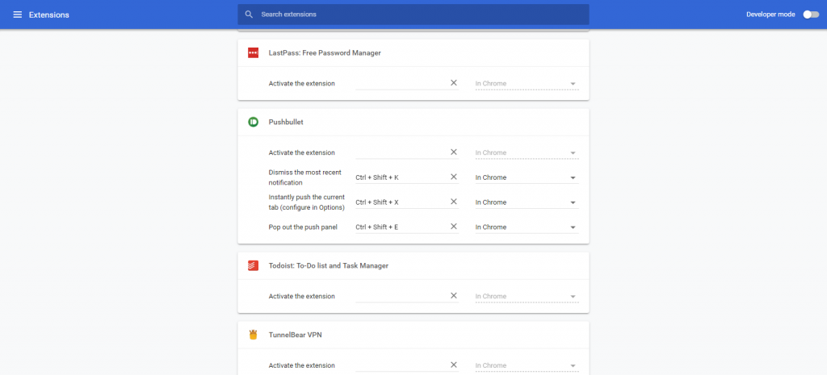Clear TunnelBear activate extension shortcut X

[454, 365]
